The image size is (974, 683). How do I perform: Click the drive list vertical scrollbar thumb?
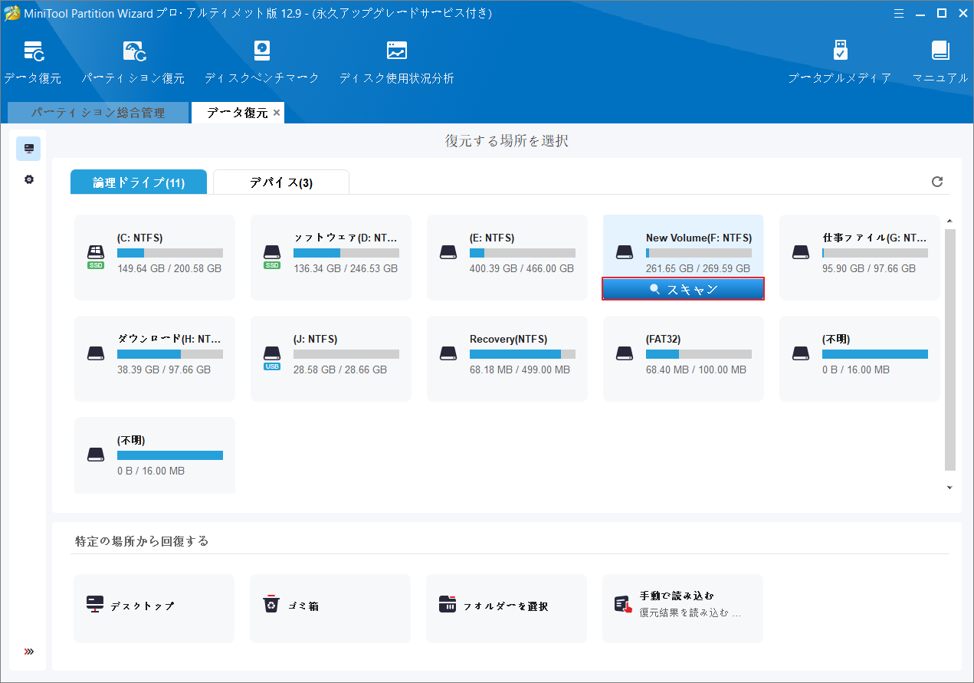tap(950, 350)
